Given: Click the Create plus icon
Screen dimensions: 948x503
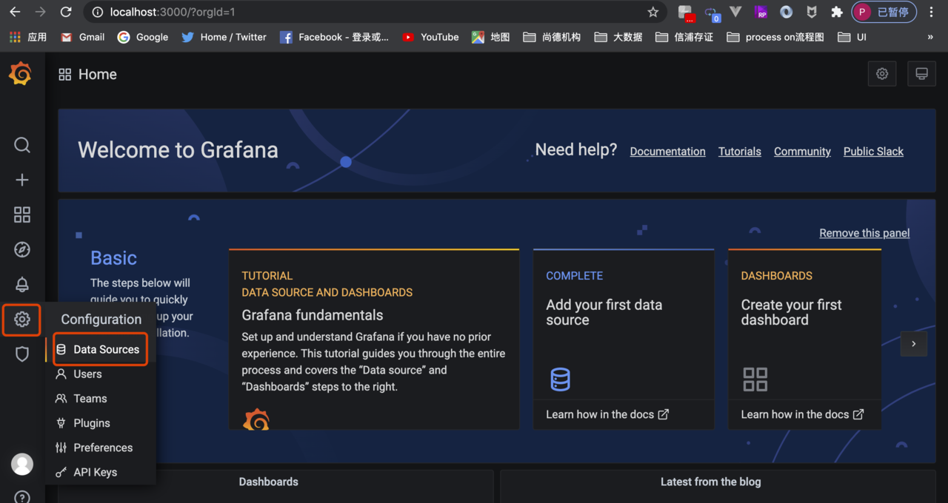Looking at the screenshot, I should click(22, 180).
